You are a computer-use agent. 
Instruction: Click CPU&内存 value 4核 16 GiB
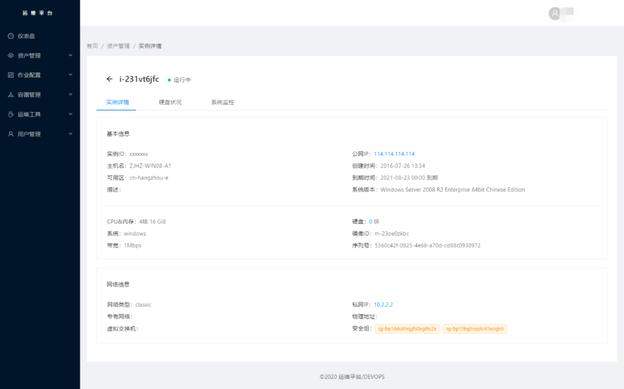[x=153, y=222]
